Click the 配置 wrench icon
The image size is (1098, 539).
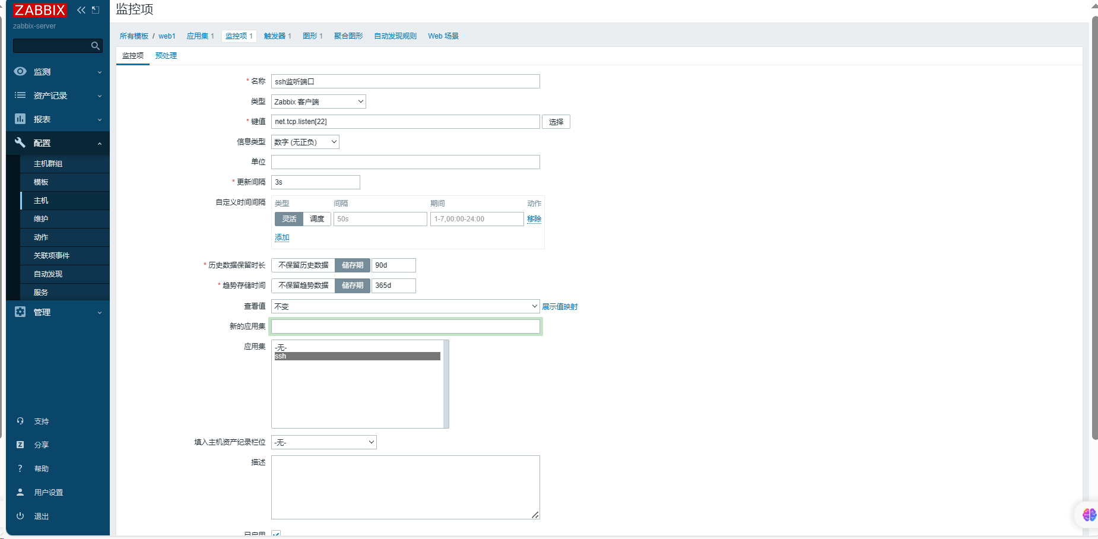pyautogui.click(x=20, y=142)
